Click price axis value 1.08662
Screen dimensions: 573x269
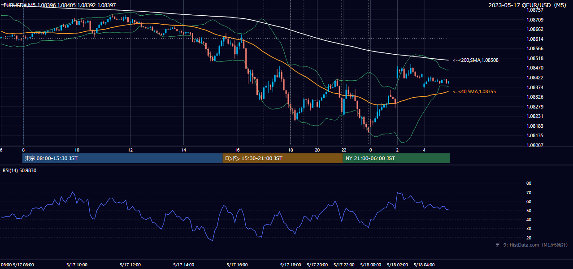coord(535,29)
